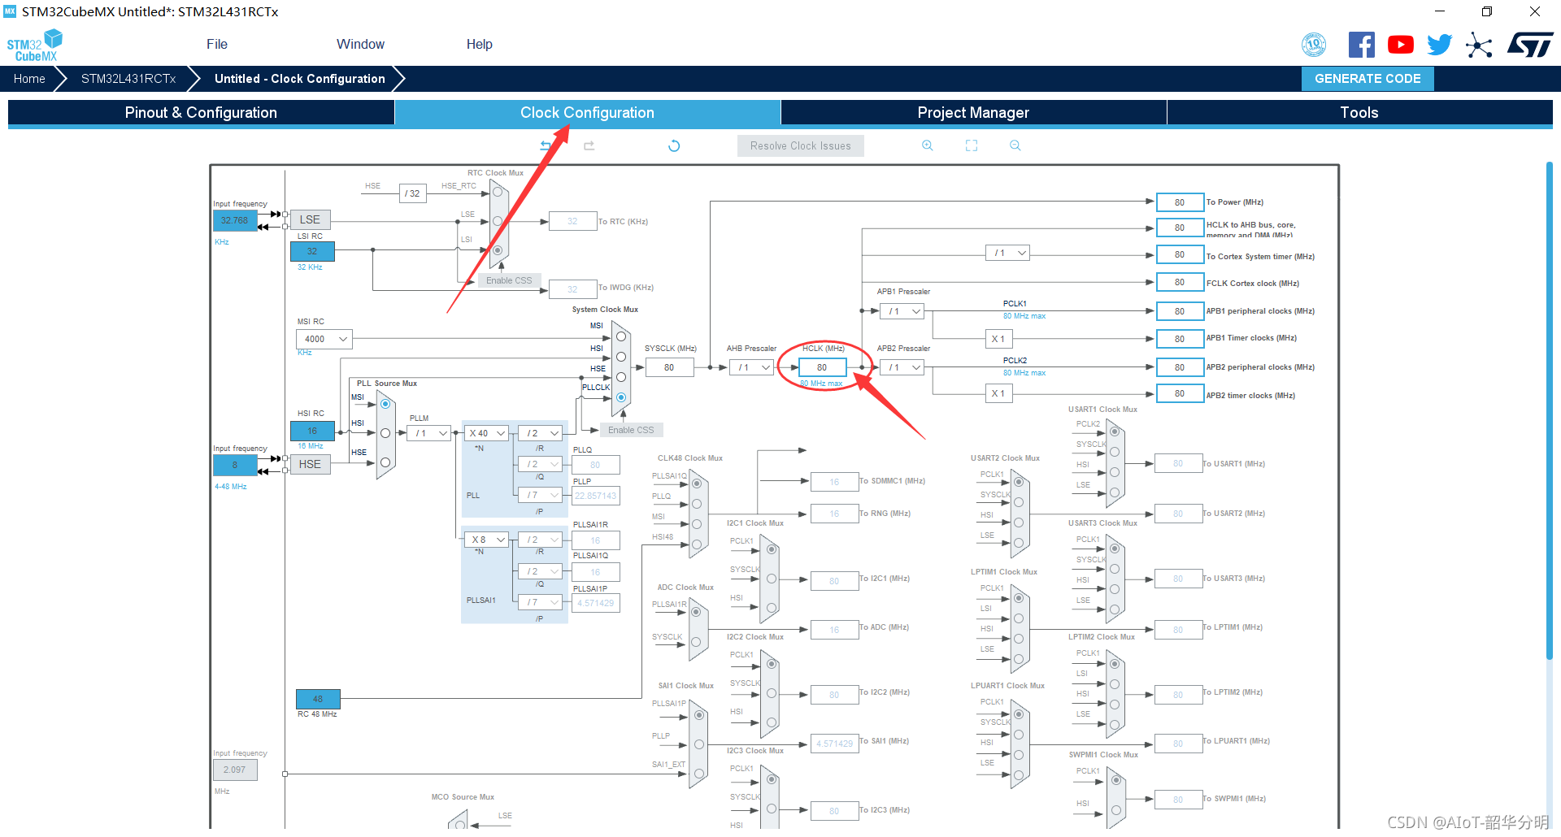Select LSE in RTC Clock Mux

(498, 221)
